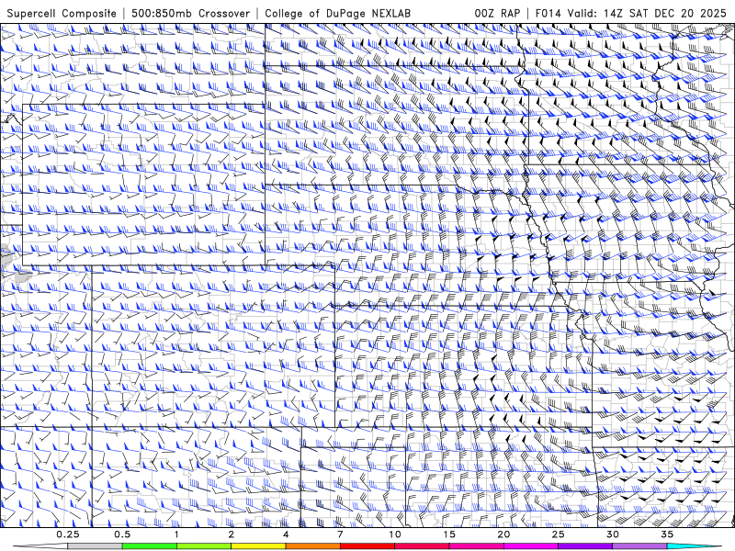Image resolution: width=735 pixels, height=551 pixels.
Task: Click the '500:850mb Crossover' header label
Action: (x=190, y=13)
